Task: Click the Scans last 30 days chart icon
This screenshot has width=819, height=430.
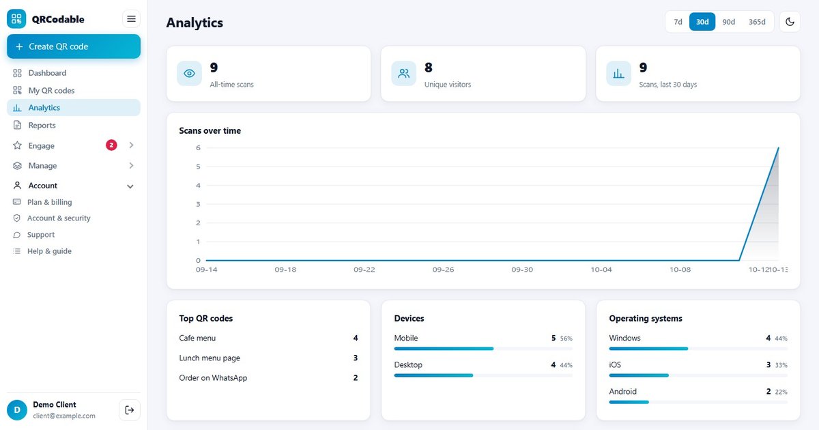Action: [x=618, y=74]
